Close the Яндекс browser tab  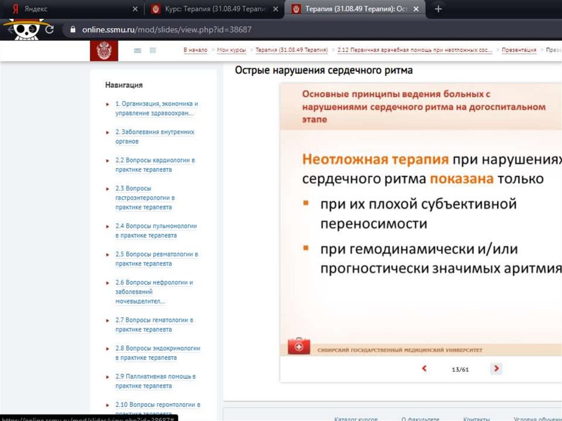pos(135,9)
